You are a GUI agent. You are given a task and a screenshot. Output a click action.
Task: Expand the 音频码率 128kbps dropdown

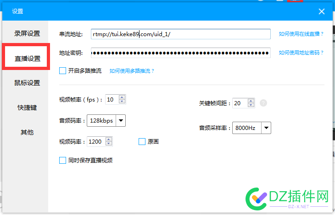121,120
